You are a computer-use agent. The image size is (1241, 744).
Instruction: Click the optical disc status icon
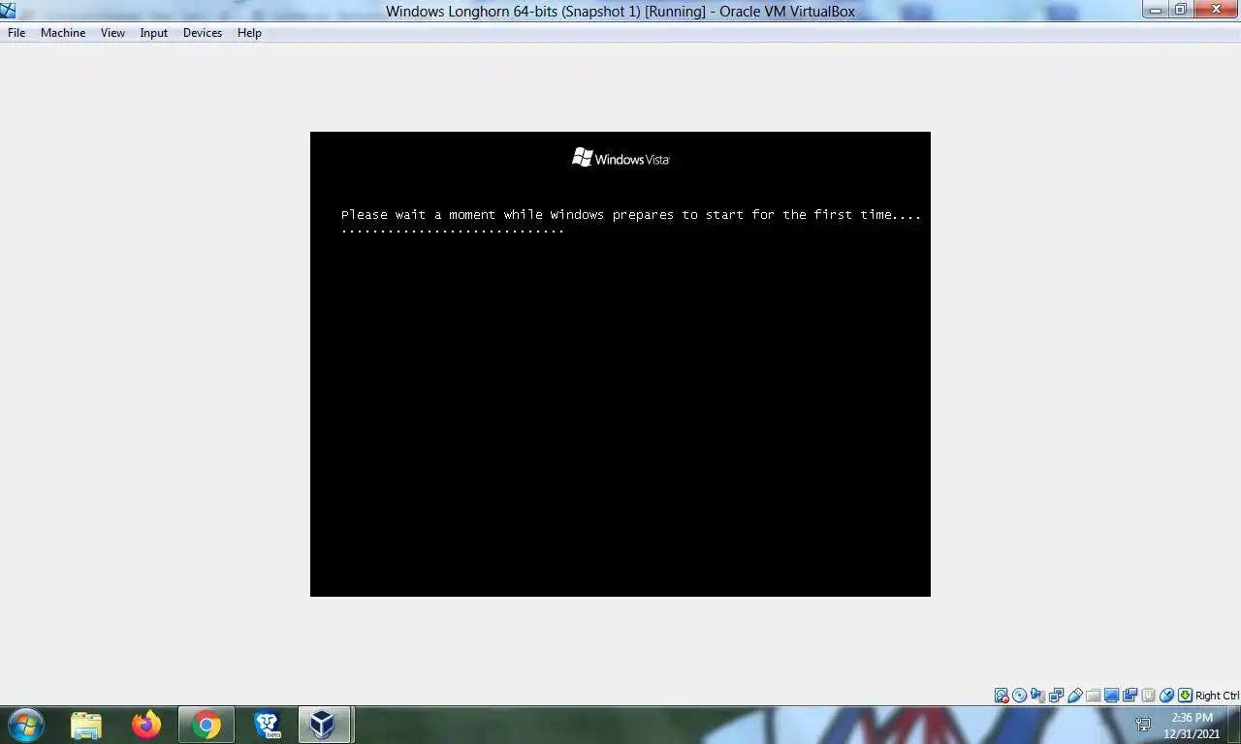pyautogui.click(x=1019, y=696)
